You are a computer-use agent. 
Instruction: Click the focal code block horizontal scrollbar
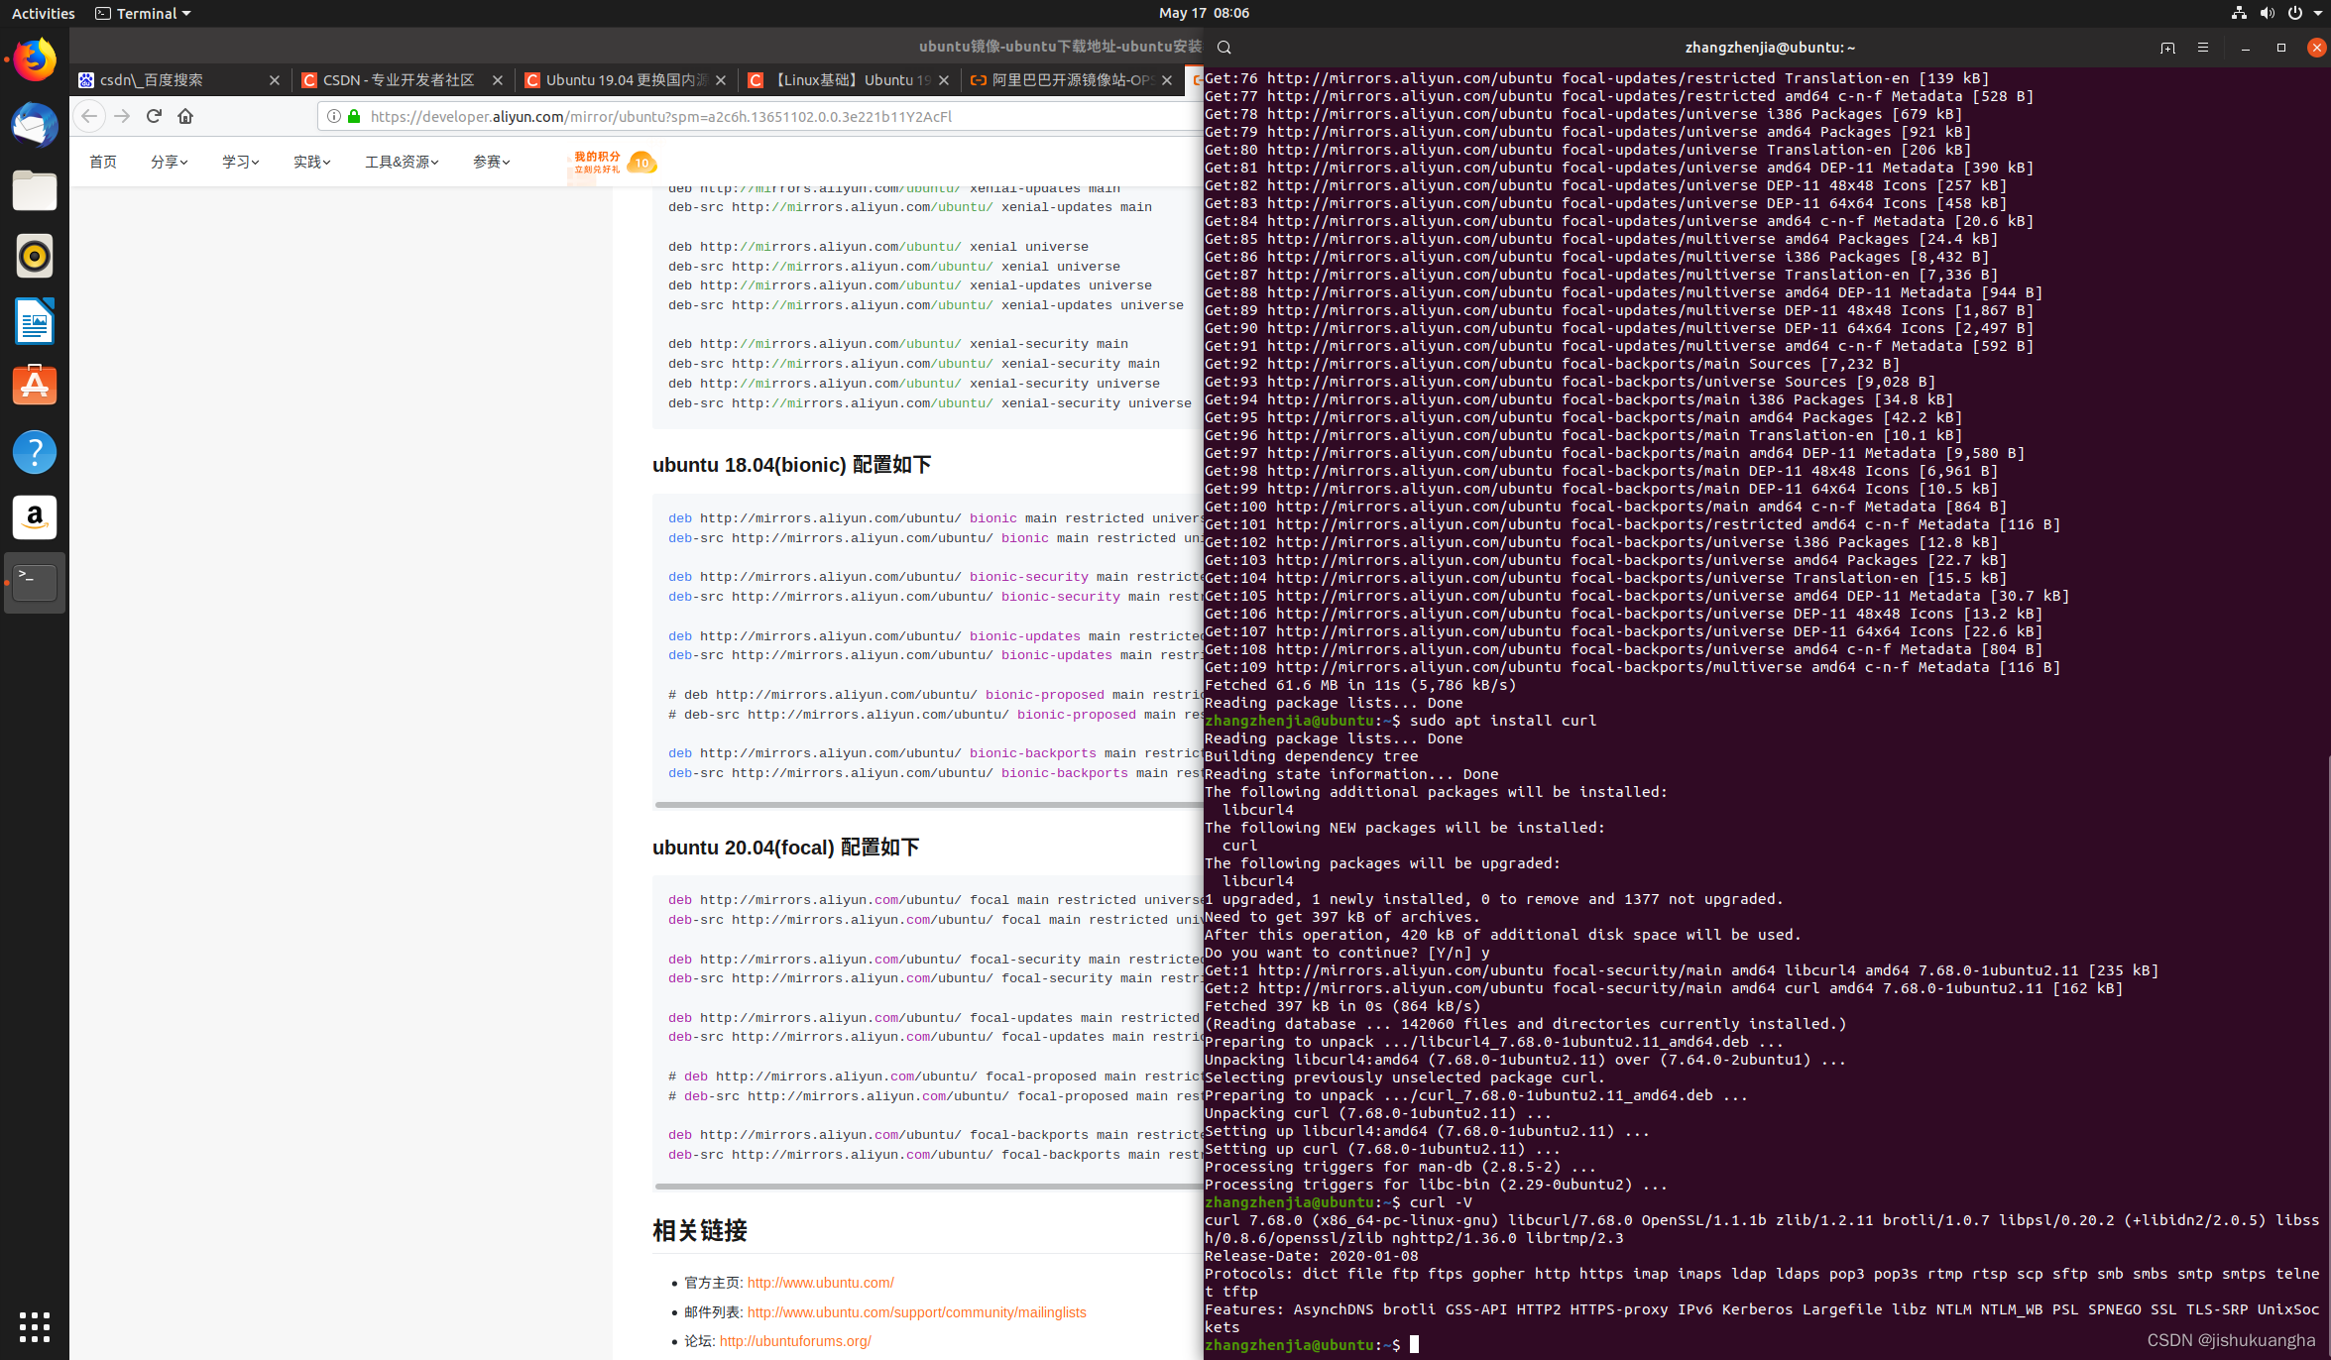[928, 1187]
